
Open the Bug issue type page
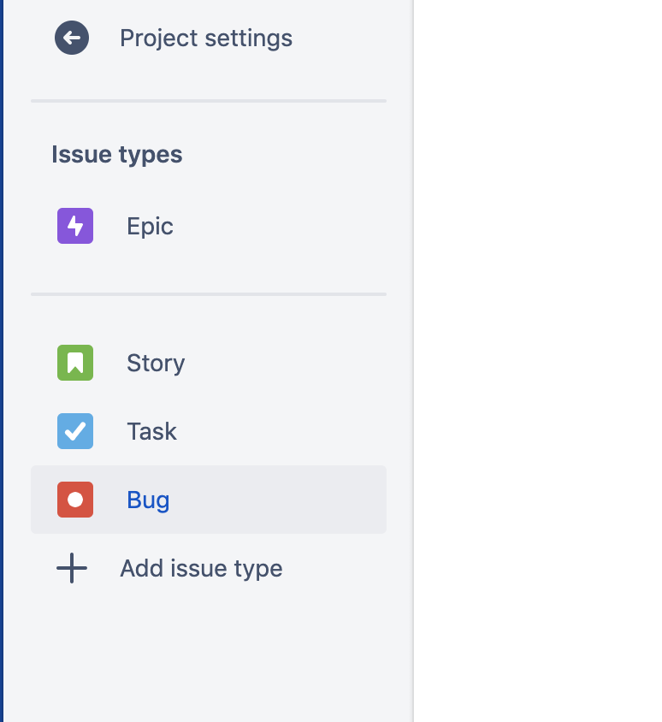click(147, 499)
